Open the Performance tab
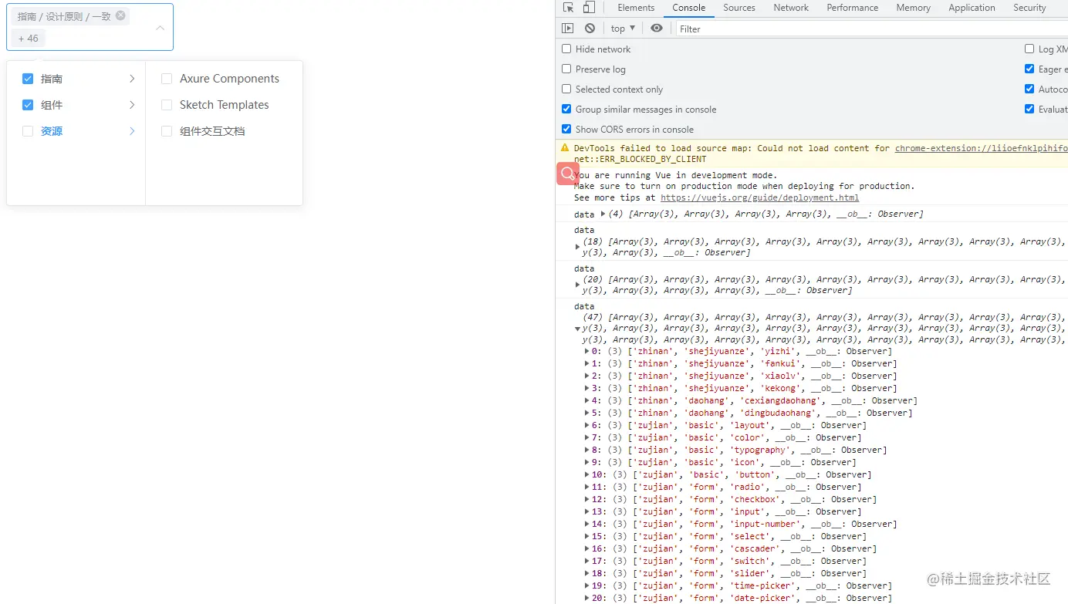Screen dimensions: 1068x604 (852, 8)
